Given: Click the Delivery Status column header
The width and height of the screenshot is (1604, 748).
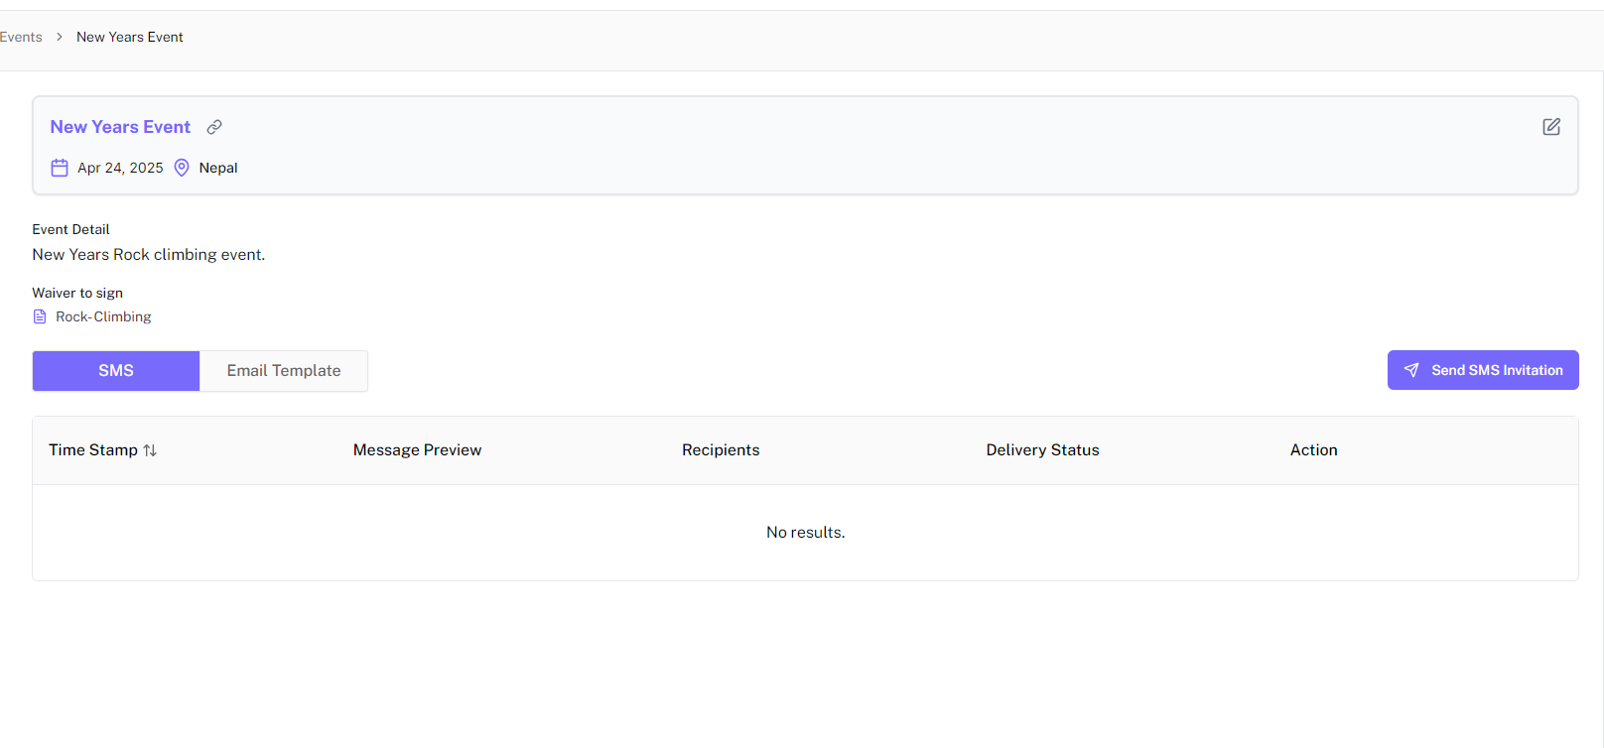Looking at the screenshot, I should point(1042,450).
